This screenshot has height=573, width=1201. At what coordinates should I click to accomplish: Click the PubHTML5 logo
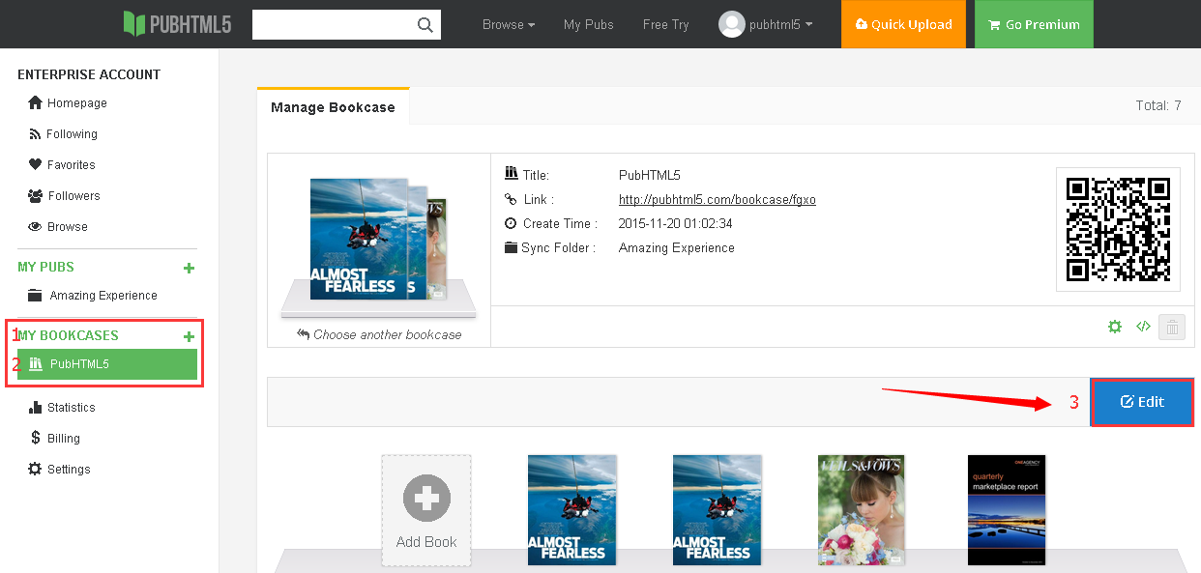pyautogui.click(x=177, y=24)
